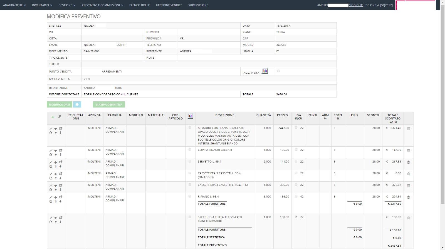Move the Servetto L. 95.4 row down
The height and width of the screenshot is (250, 445).
[60, 166]
